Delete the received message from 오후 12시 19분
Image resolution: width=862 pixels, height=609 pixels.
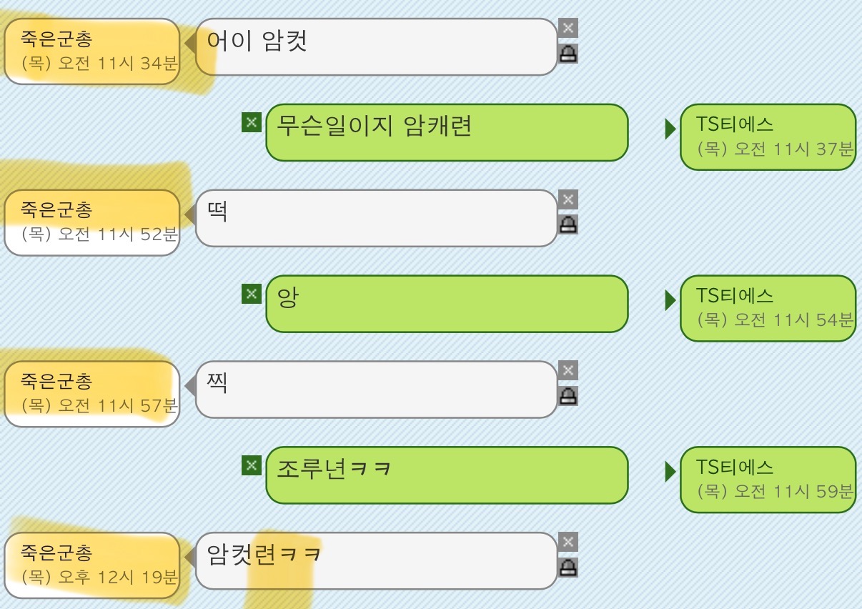[x=568, y=542]
